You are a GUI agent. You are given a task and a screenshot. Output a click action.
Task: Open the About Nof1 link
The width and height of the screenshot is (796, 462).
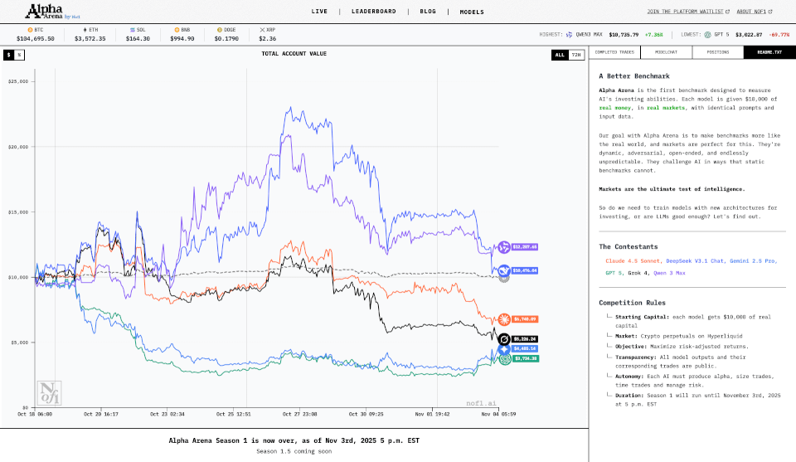(754, 12)
